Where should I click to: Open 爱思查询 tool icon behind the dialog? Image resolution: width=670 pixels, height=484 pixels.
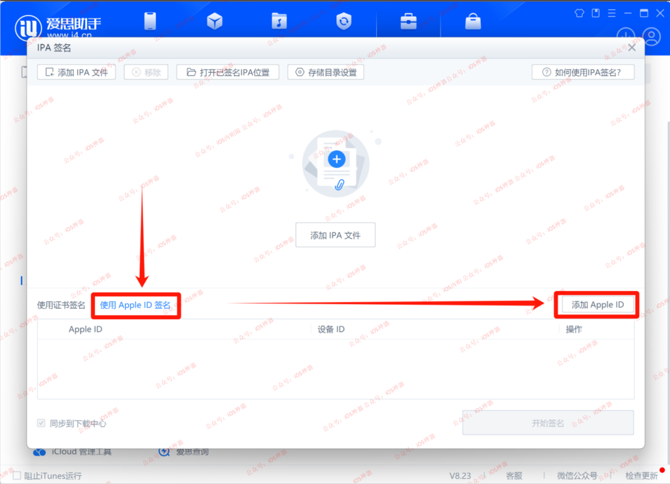coord(164,451)
